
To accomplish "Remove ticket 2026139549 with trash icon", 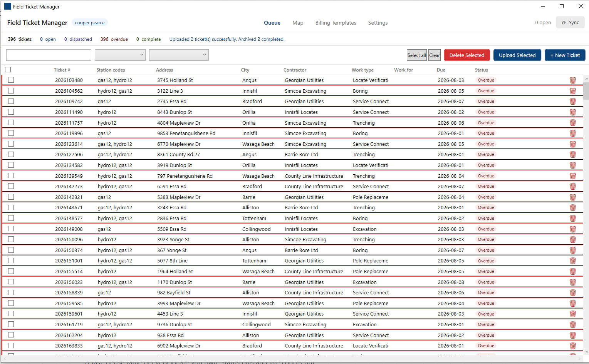I will [x=573, y=176].
